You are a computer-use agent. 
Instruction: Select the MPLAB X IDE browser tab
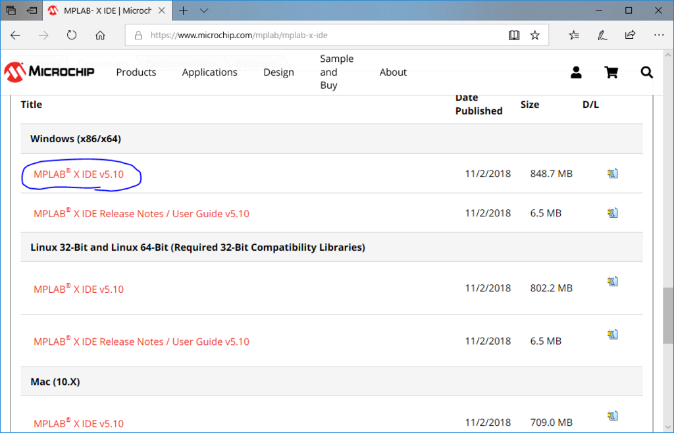[x=107, y=11]
